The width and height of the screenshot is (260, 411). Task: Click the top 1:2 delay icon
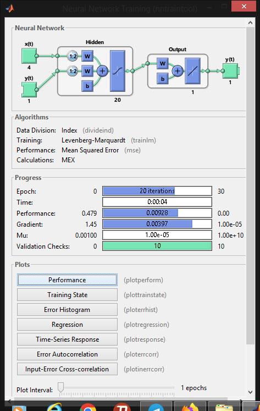click(x=73, y=56)
